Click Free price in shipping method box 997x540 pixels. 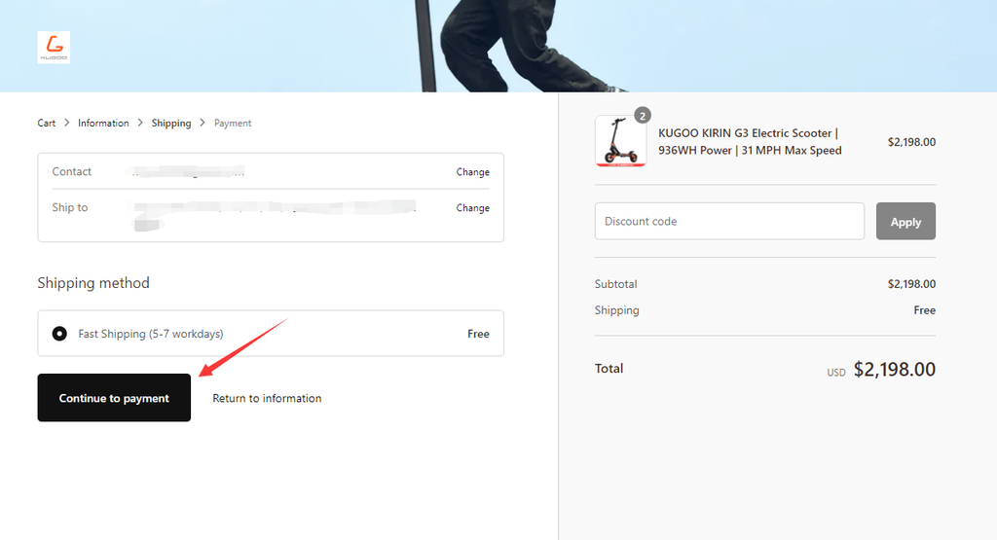point(478,334)
